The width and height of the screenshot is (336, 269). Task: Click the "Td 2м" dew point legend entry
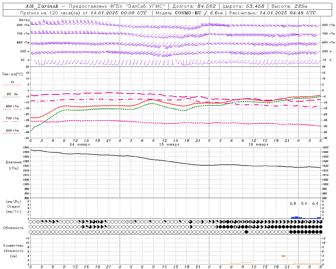pos(12,94)
